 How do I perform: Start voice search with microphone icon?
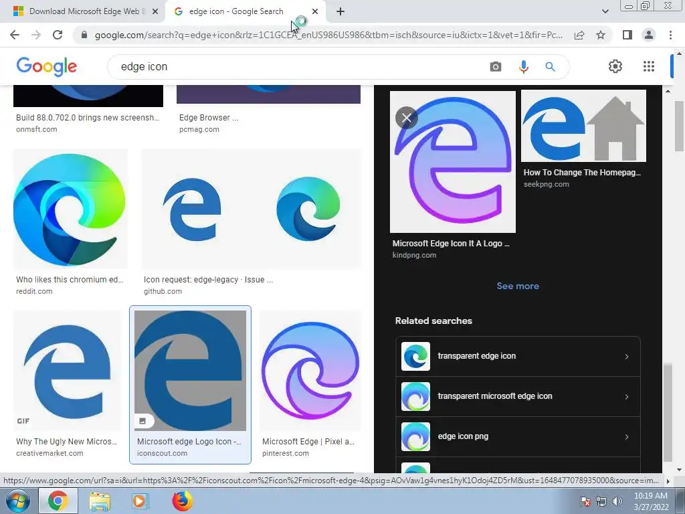click(523, 66)
